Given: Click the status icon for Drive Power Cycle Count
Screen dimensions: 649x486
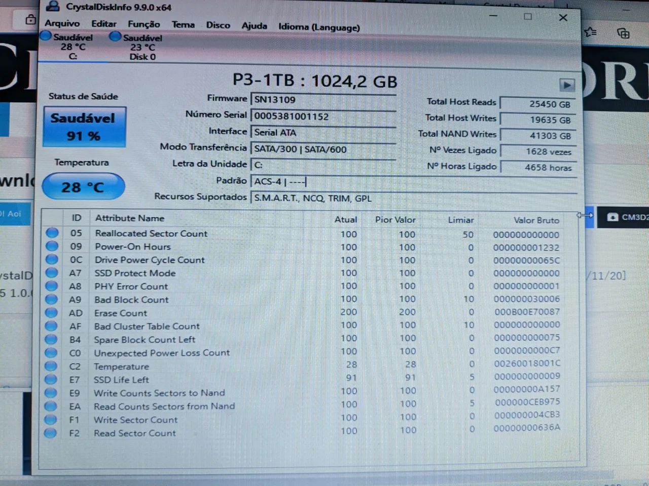Looking at the screenshot, I should [x=52, y=259].
